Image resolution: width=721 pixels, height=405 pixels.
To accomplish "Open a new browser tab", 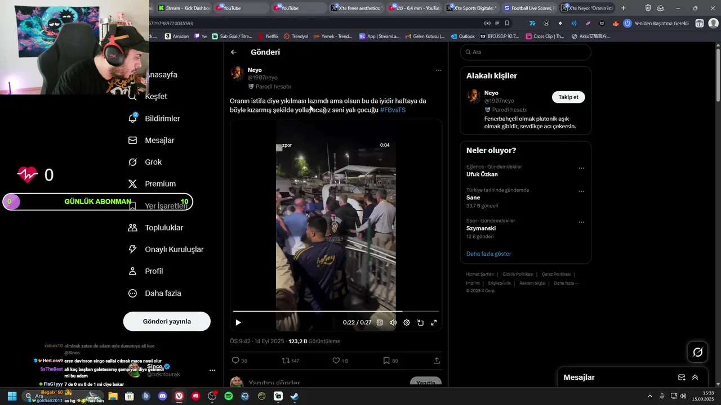I will click(623, 8).
